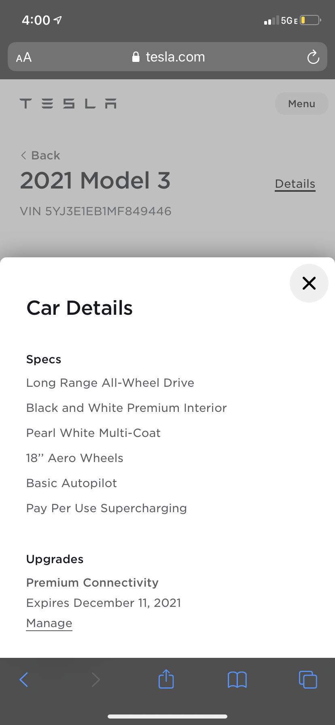Select the VIN number text
The image size is (335, 725).
coord(96,211)
